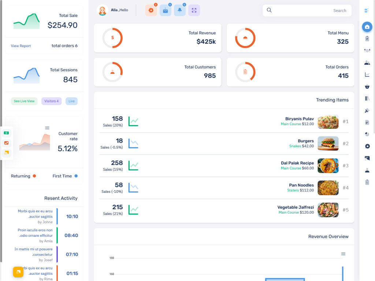Open the Customer rate chart menu
Image resolution: width=375 pixels, height=281 pixels.
click(47, 128)
